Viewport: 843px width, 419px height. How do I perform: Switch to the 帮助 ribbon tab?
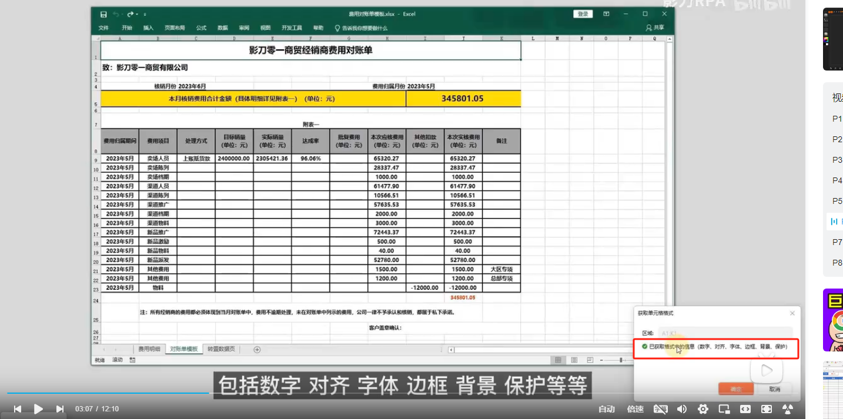[318, 28]
